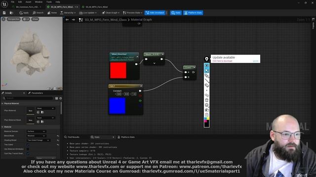This screenshot has height=177, width=316.
Task: Open the viewport options menu button
Action: (3, 19)
